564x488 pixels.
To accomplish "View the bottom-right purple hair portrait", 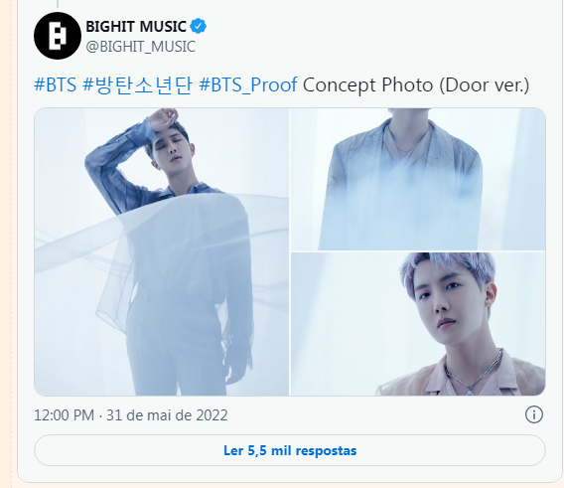I will click(x=418, y=324).
